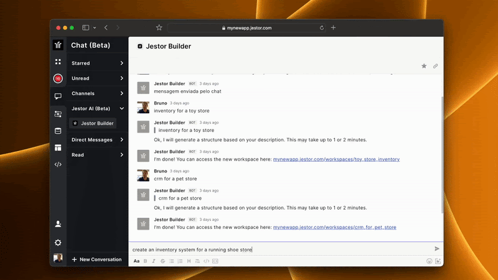Open the apps grid icon in sidebar
Viewport: 498px width, 280px height.
pos(58,62)
